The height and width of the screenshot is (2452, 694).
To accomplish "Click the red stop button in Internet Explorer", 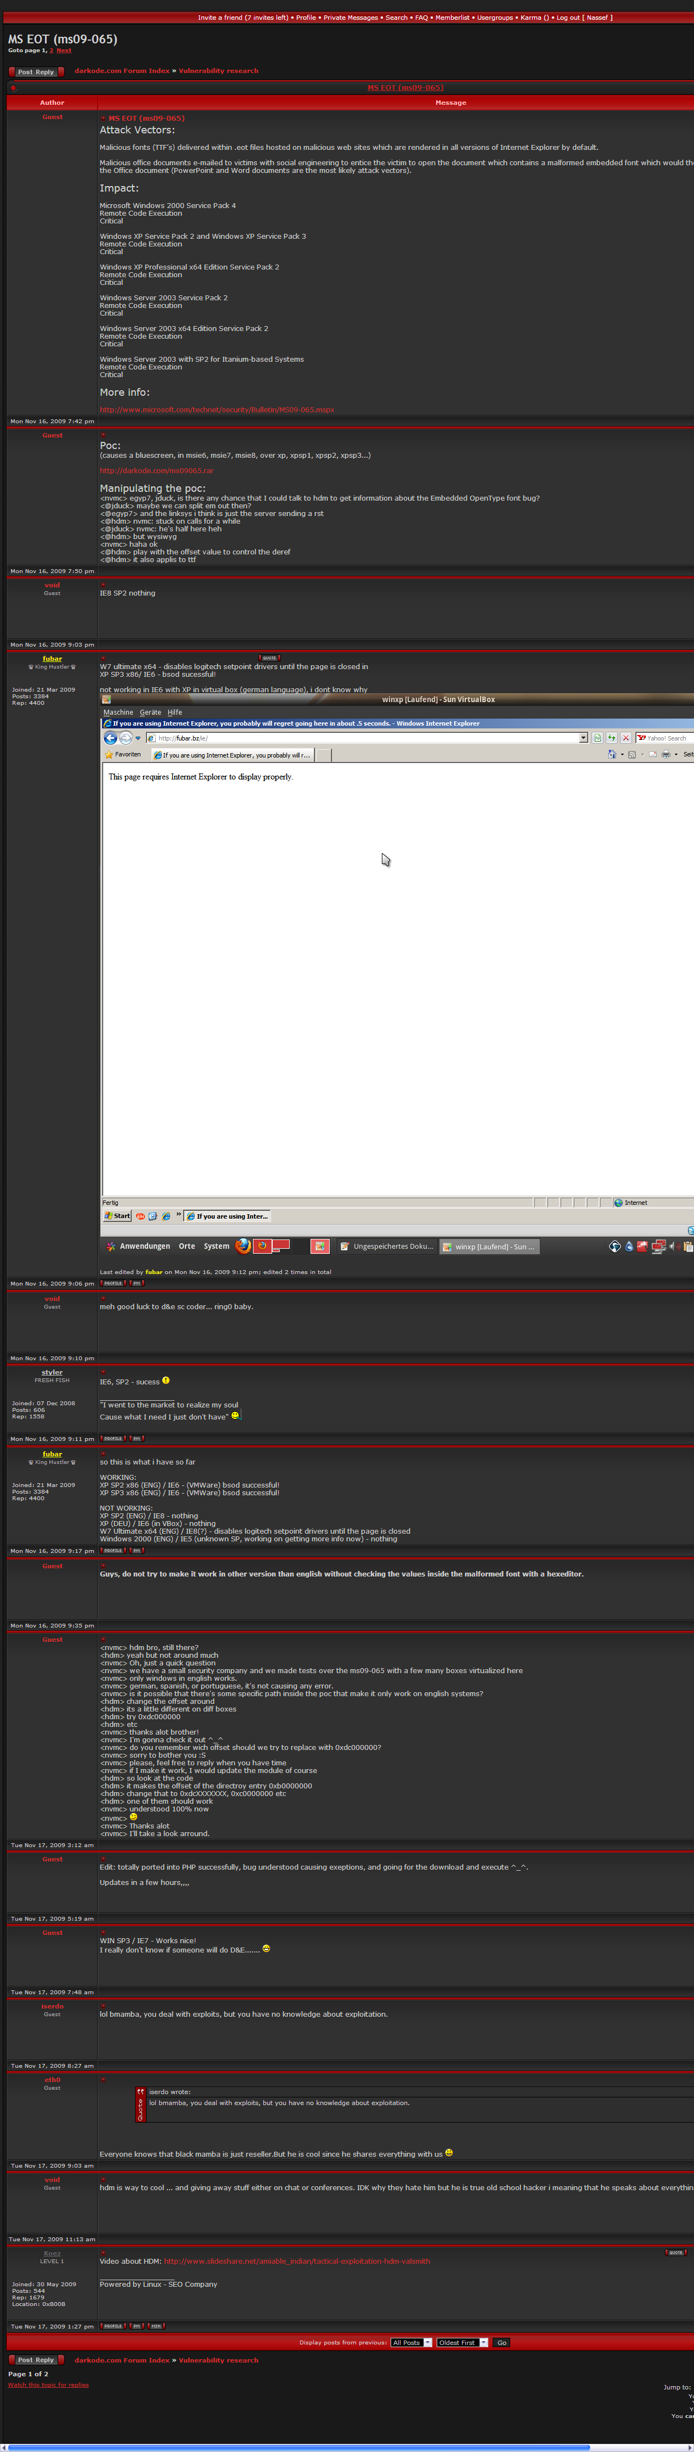I will point(625,738).
